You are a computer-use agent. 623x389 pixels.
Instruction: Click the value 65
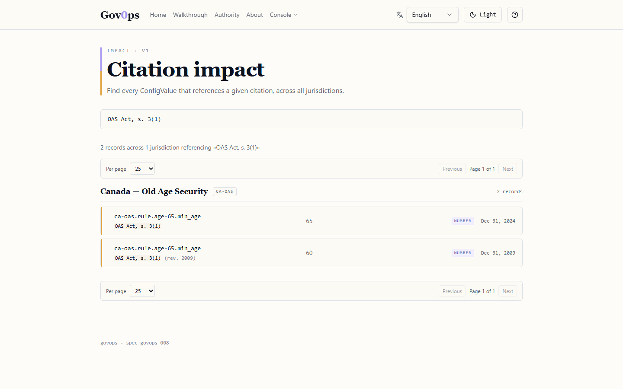click(x=309, y=221)
